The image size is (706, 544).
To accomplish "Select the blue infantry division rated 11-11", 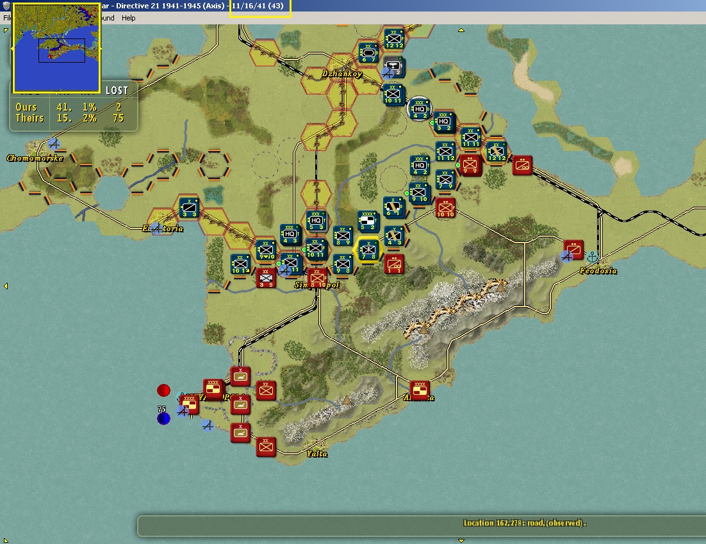I will coord(470,137).
